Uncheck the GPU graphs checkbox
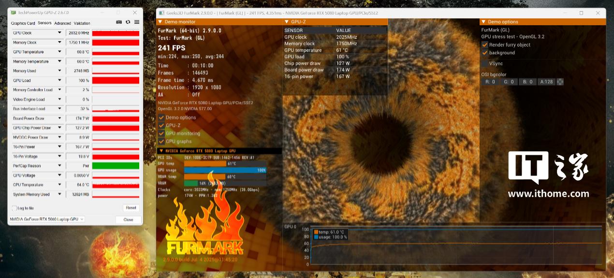Screen dimensions: 614x278 [161, 142]
